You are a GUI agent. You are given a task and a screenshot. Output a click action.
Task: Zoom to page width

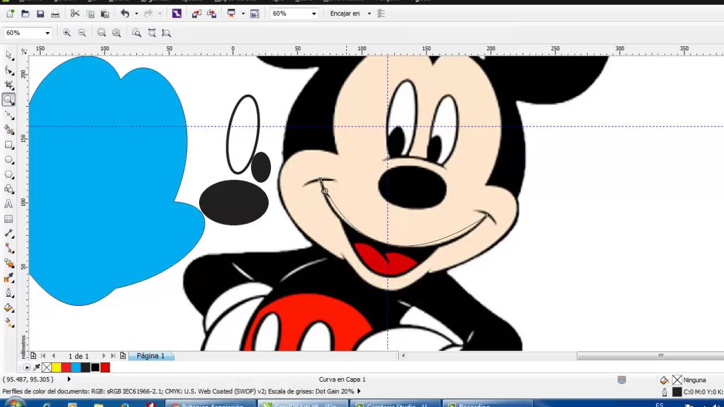tap(152, 33)
